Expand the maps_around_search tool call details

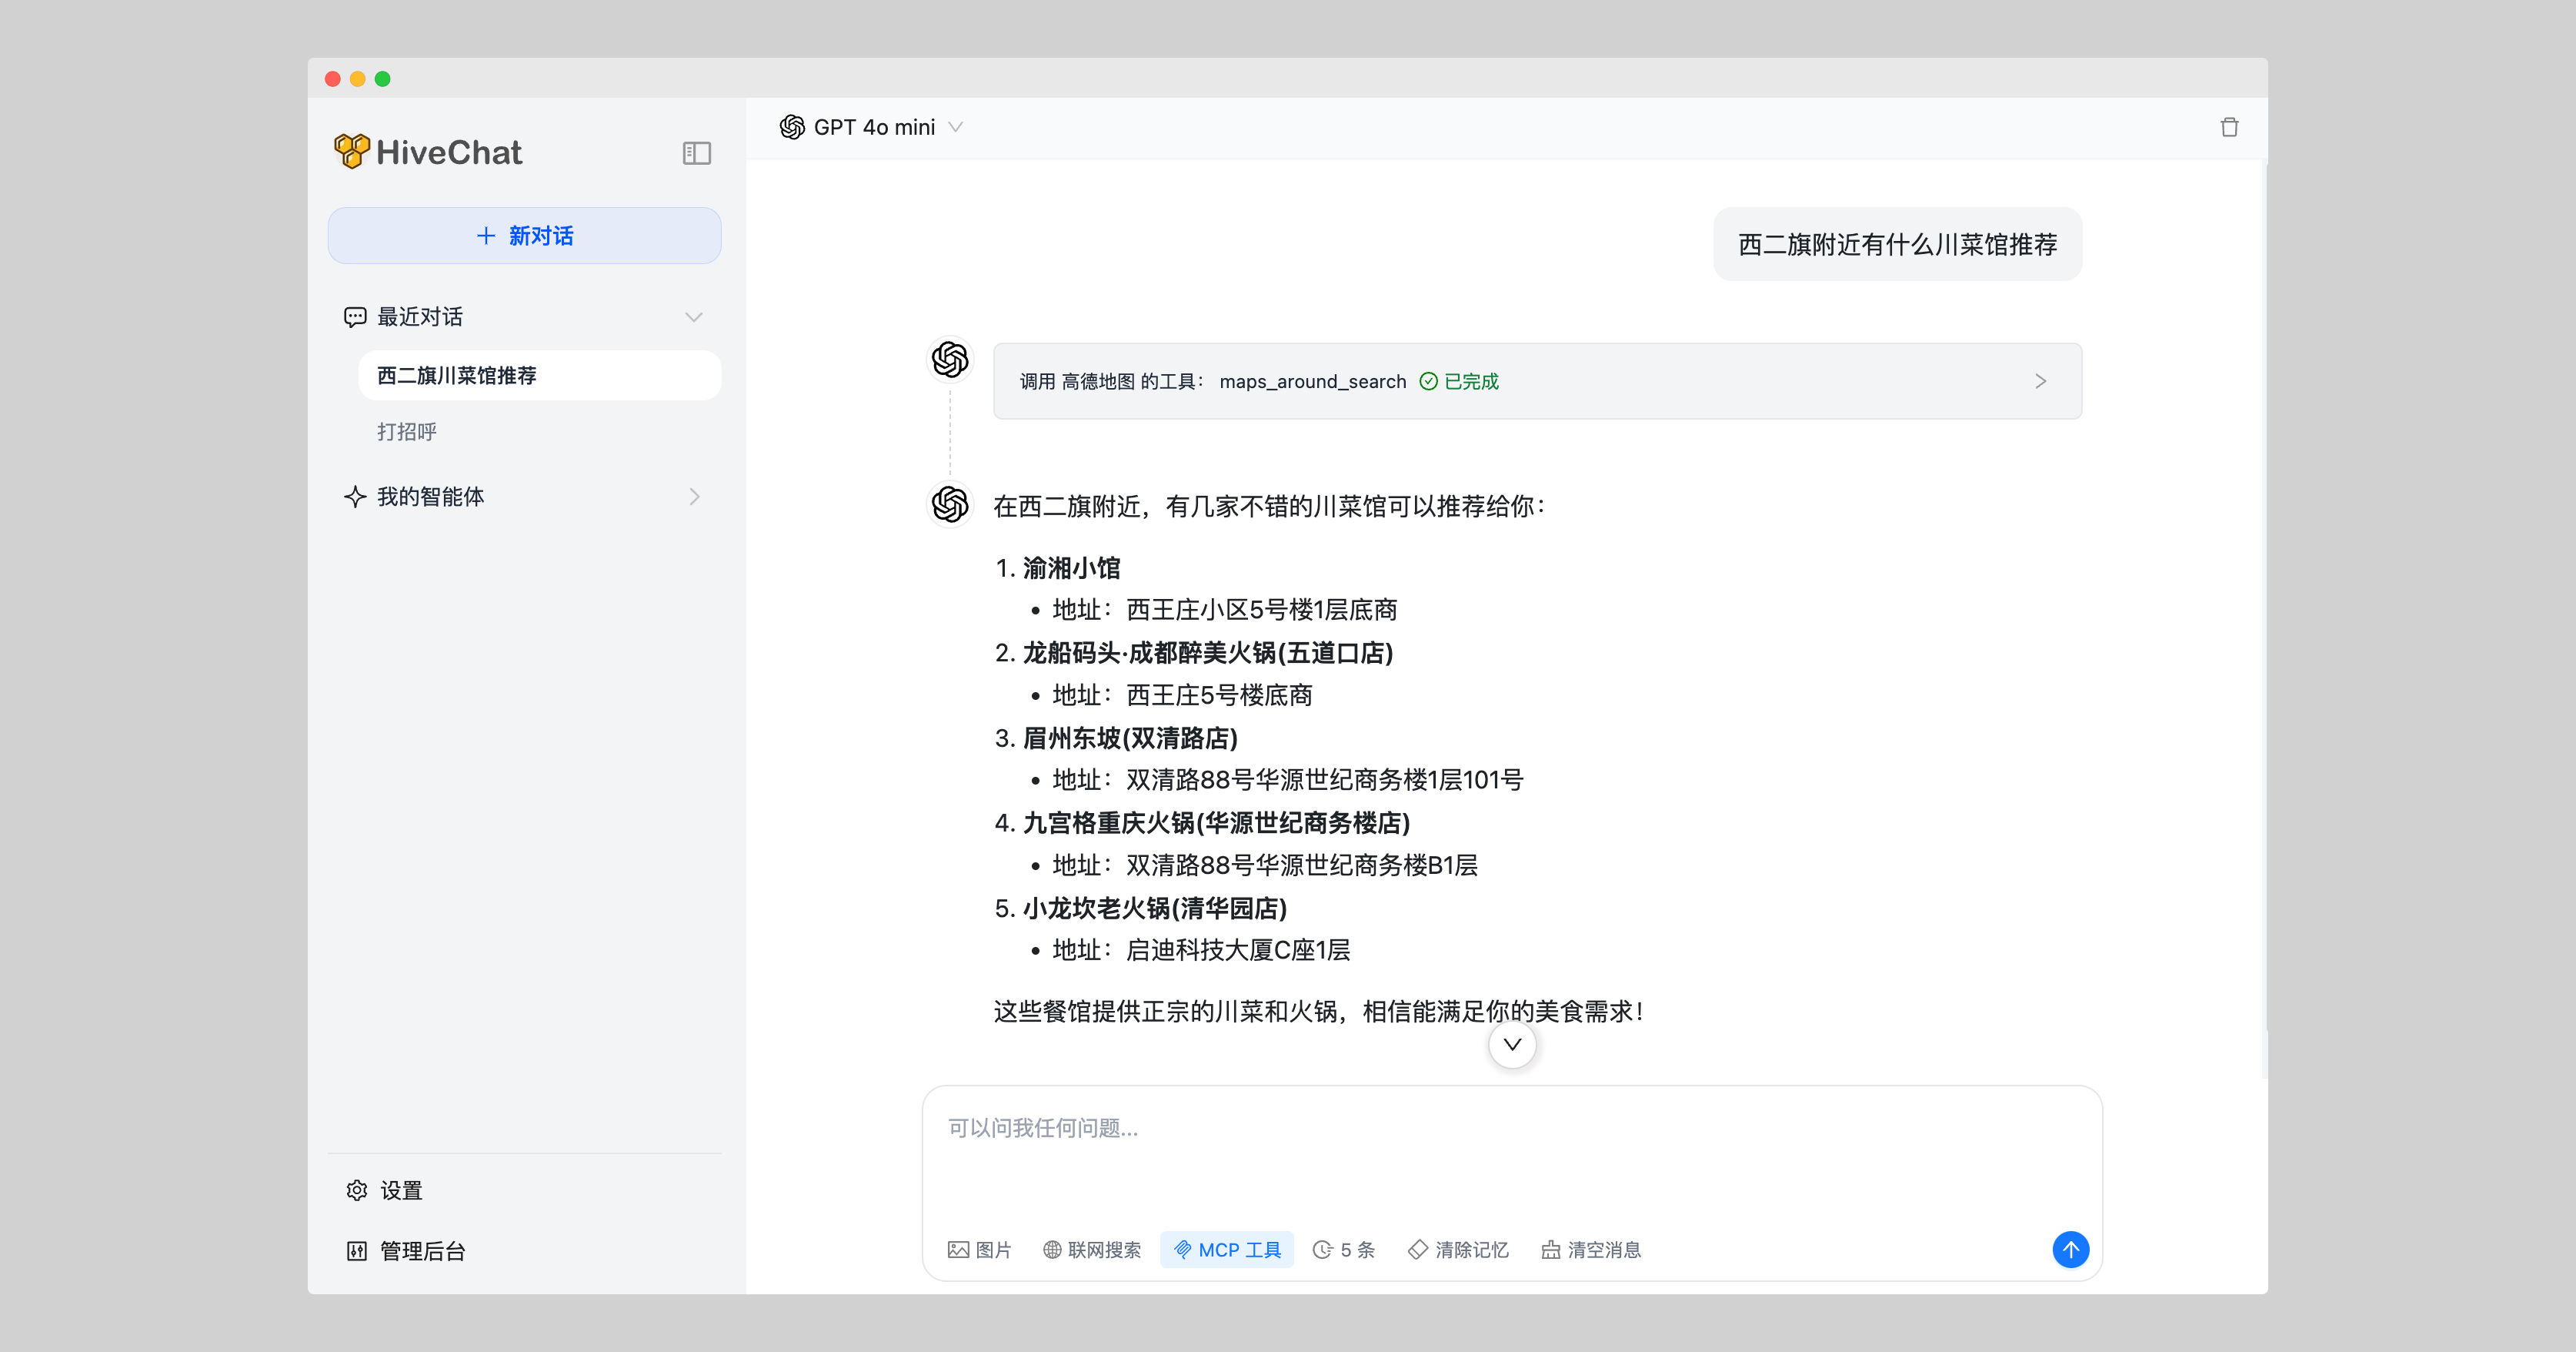coord(2040,381)
